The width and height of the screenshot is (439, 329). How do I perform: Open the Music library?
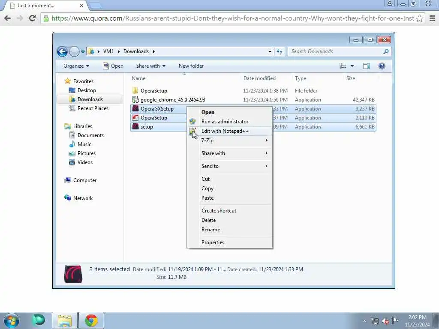coord(84,144)
